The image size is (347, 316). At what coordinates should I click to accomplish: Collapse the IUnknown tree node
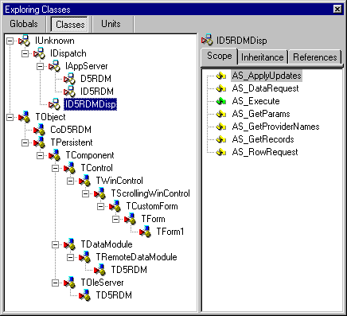10,41
